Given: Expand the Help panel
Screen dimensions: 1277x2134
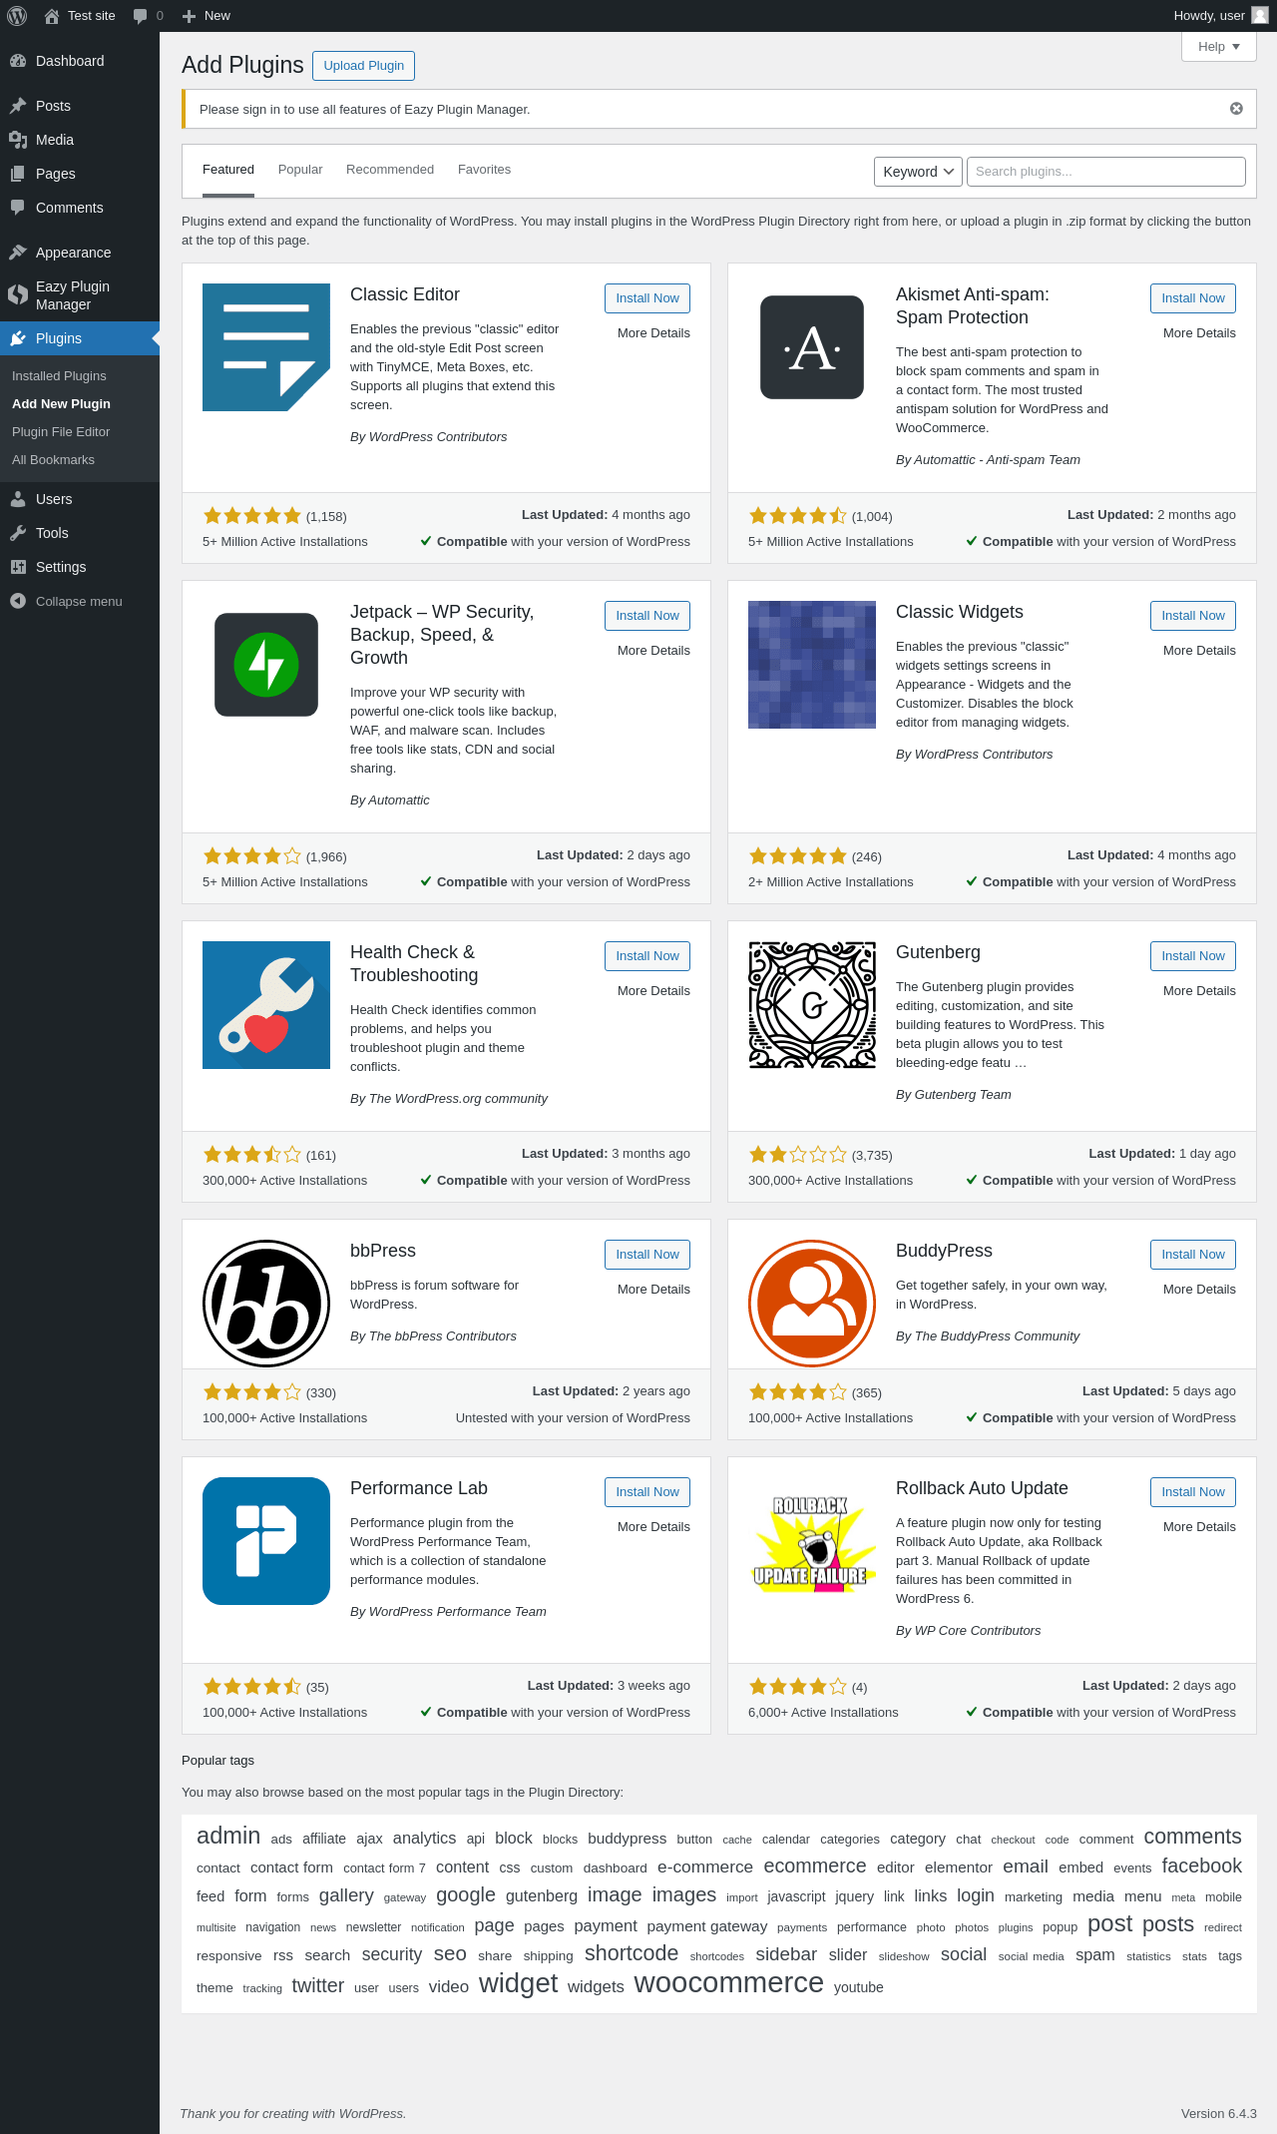Looking at the screenshot, I should click(x=1218, y=47).
